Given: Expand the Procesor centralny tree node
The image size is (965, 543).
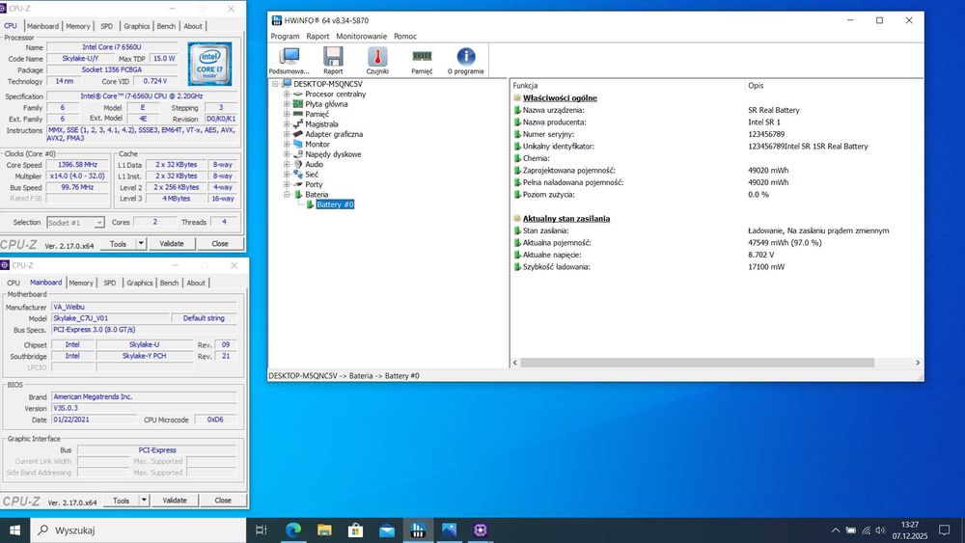Looking at the screenshot, I should pos(287,95).
